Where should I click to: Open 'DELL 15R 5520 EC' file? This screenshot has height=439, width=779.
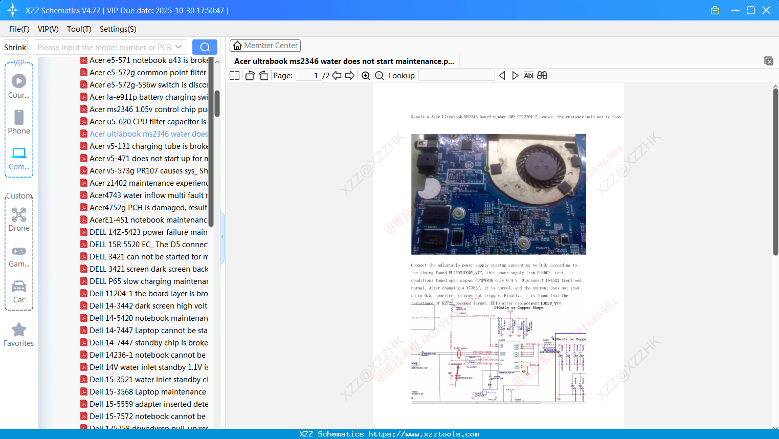coord(144,245)
